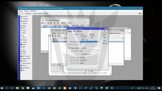162x91 pixels.
Task: Click the Filter funnel in Hotspot window
Action: [58, 36]
